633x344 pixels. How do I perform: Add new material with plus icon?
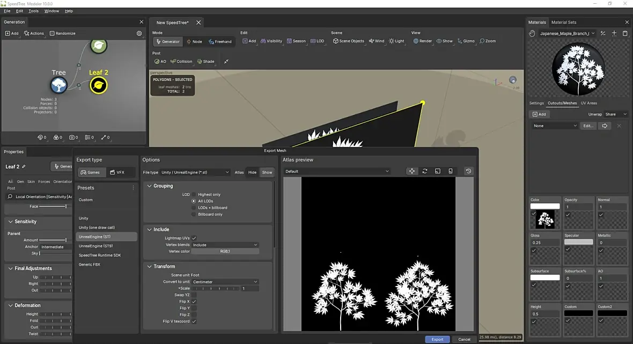614,33
